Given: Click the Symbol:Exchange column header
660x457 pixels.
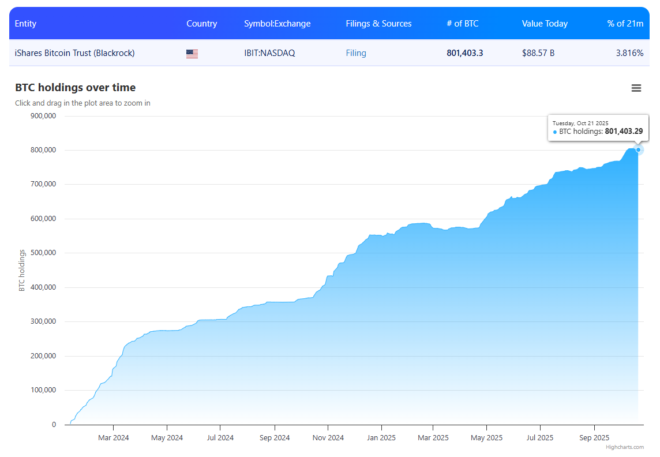Looking at the screenshot, I should (277, 24).
